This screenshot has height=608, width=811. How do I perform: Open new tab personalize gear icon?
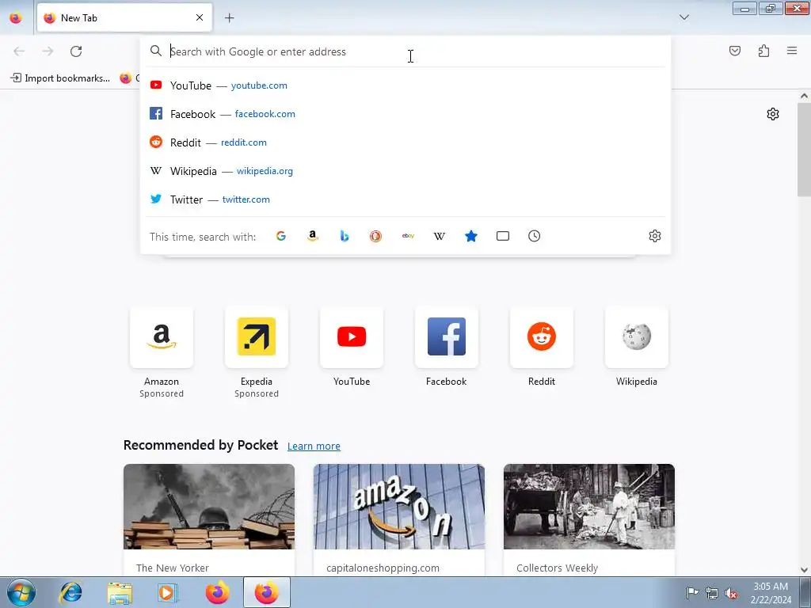pyautogui.click(x=773, y=114)
